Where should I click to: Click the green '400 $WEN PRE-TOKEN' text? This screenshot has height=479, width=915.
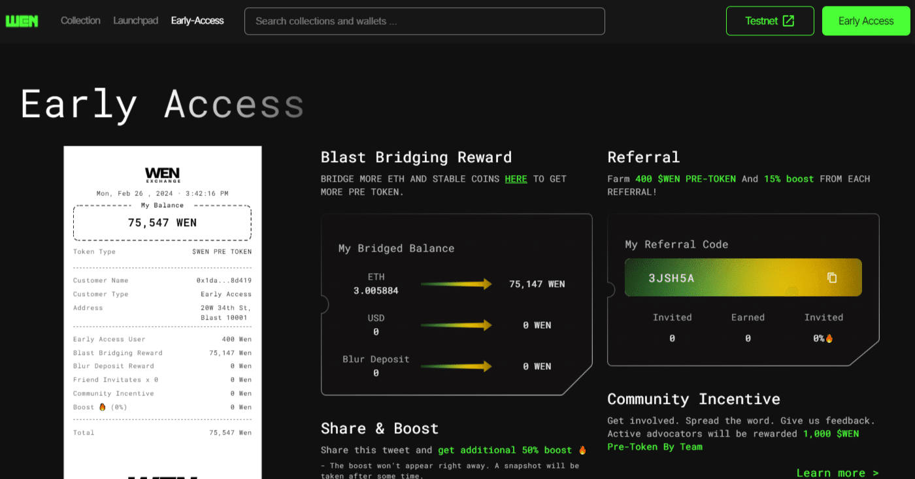point(686,179)
